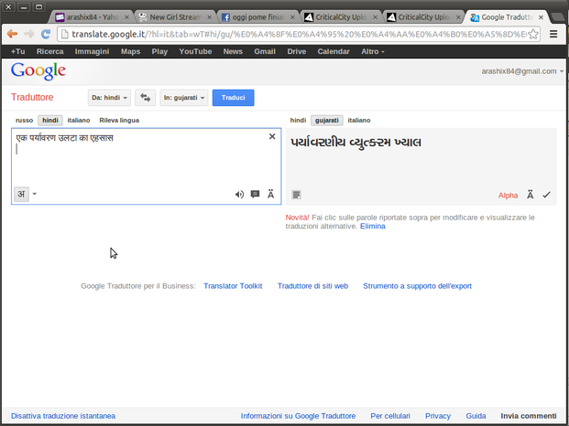The image size is (569, 426).
Task: Reload the page with refresh icon
Action: pyautogui.click(x=46, y=34)
